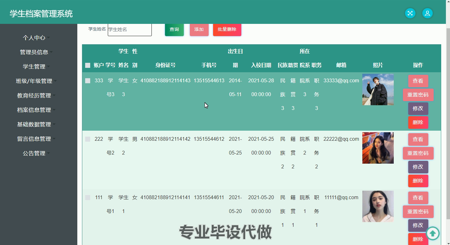Expand the 学生管理 sidebar menu
Image resolution: width=450 pixels, height=245 pixels.
36,67
